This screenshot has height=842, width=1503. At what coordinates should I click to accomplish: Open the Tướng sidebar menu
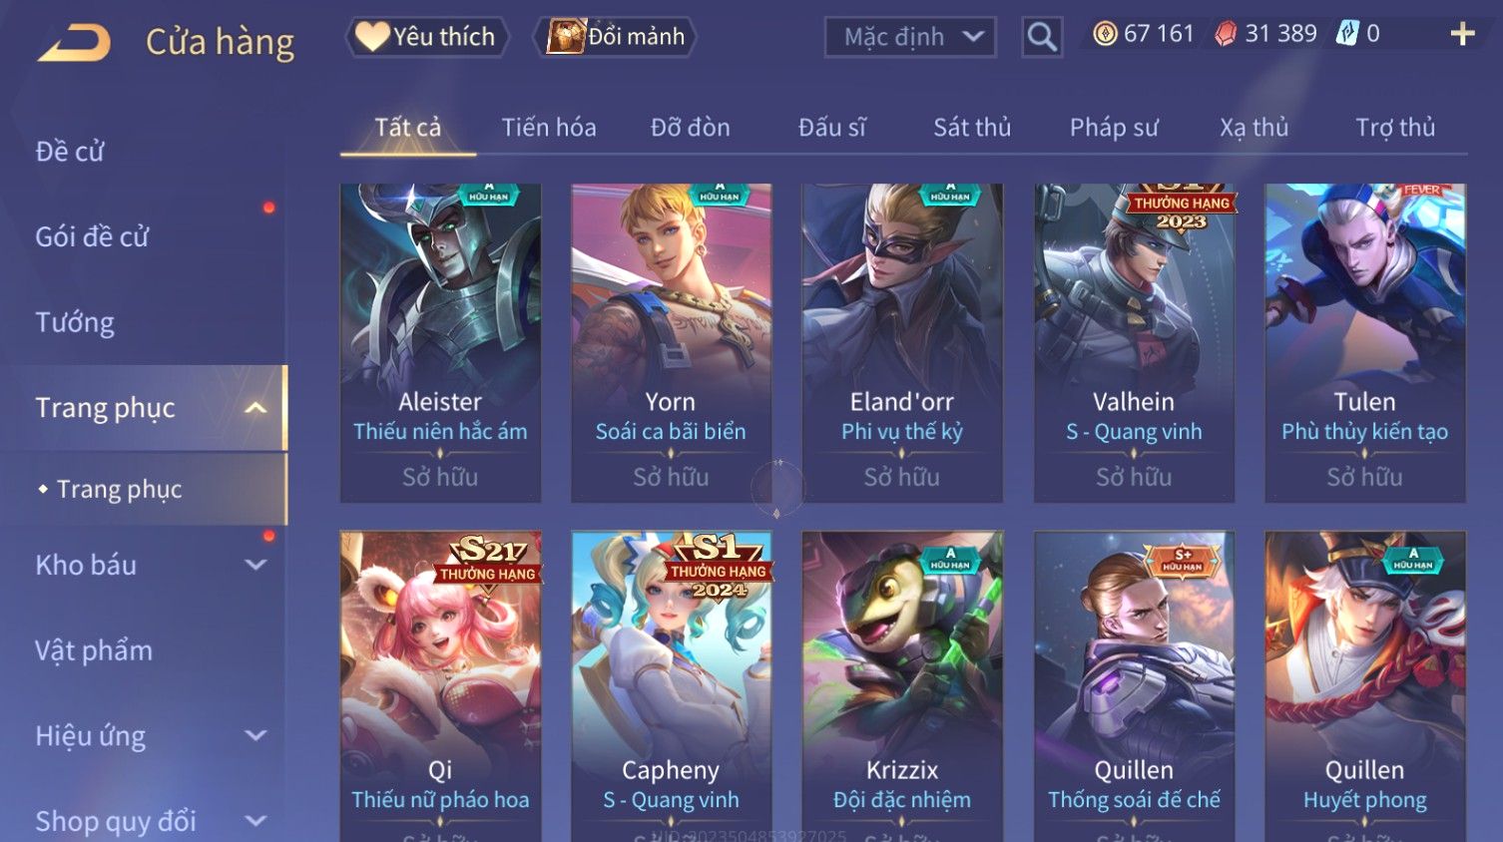tap(75, 322)
